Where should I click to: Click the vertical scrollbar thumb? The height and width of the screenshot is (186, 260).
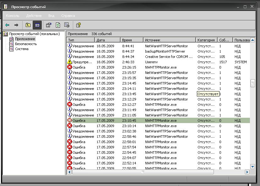point(252,83)
